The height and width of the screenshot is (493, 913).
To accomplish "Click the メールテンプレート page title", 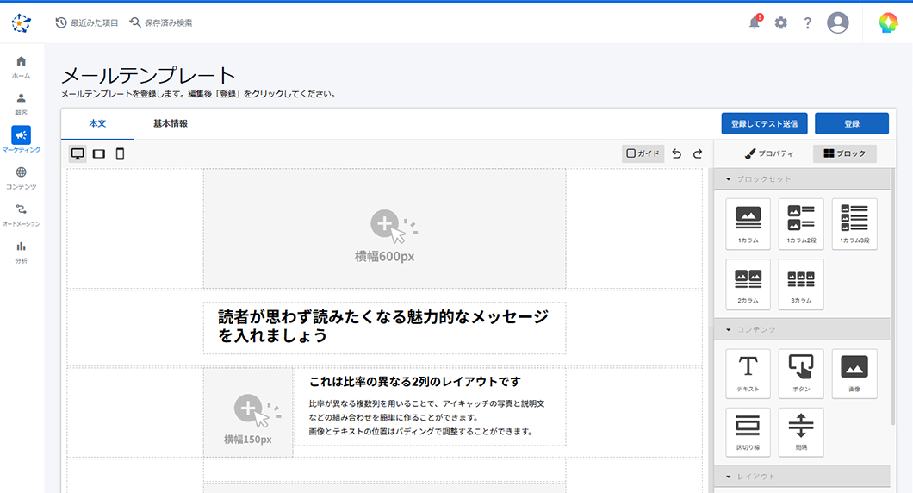I will point(148,76).
